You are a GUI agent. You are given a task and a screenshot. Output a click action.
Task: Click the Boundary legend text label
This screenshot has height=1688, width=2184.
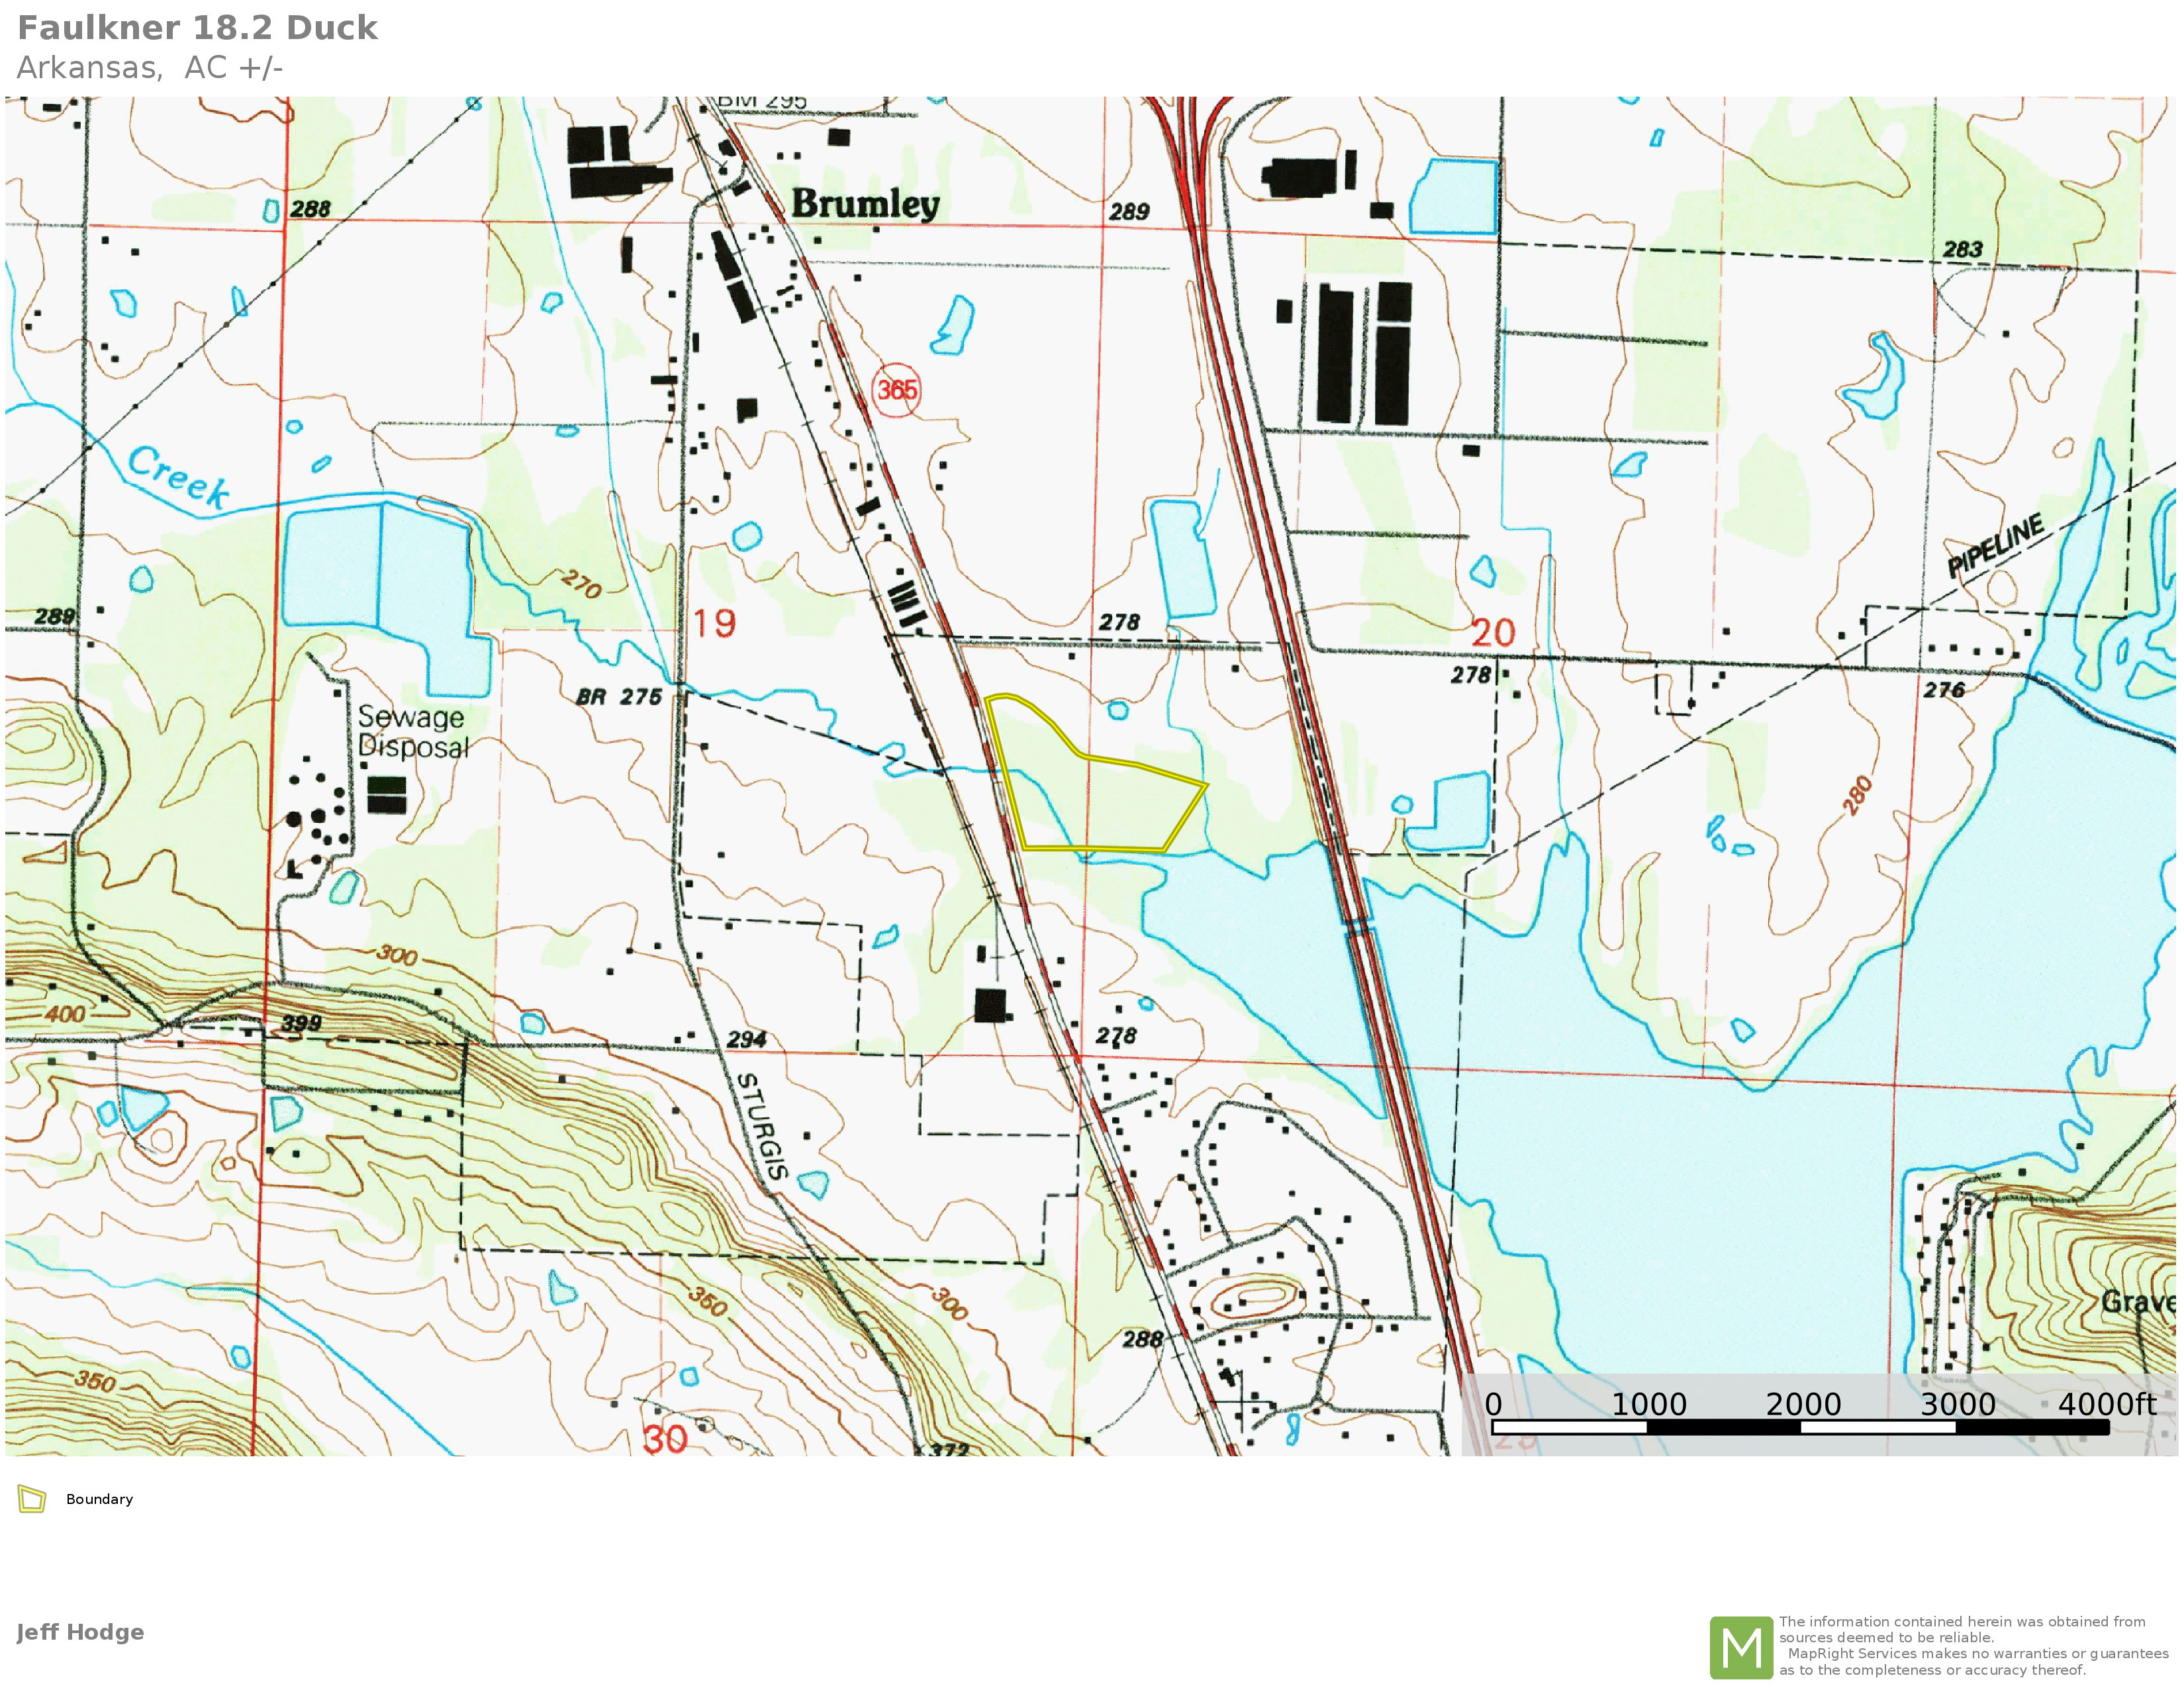99,1499
